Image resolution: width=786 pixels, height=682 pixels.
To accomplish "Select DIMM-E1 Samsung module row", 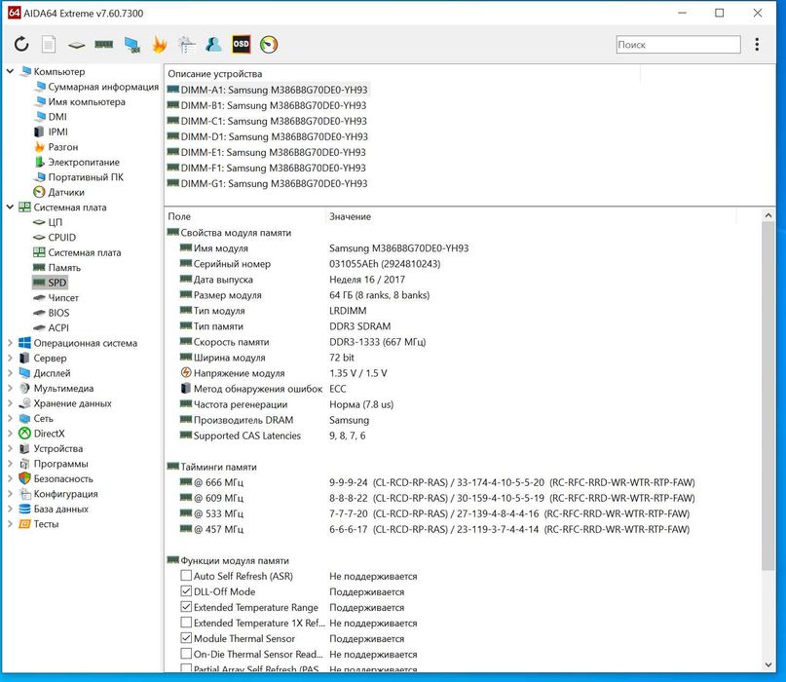I will (266, 152).
